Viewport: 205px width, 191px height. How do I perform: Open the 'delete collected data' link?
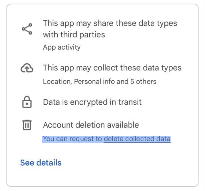coord(137,139)
